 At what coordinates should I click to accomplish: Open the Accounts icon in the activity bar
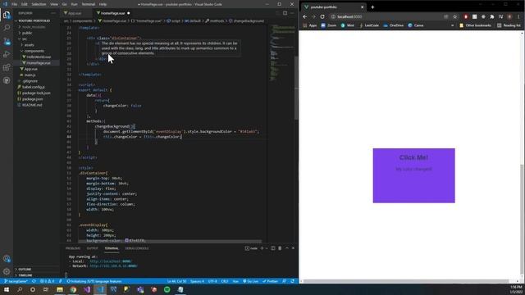7,258
